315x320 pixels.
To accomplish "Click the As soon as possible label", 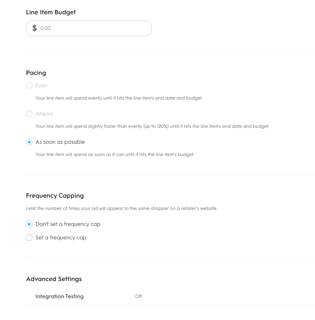I will [x=60, y=142].
